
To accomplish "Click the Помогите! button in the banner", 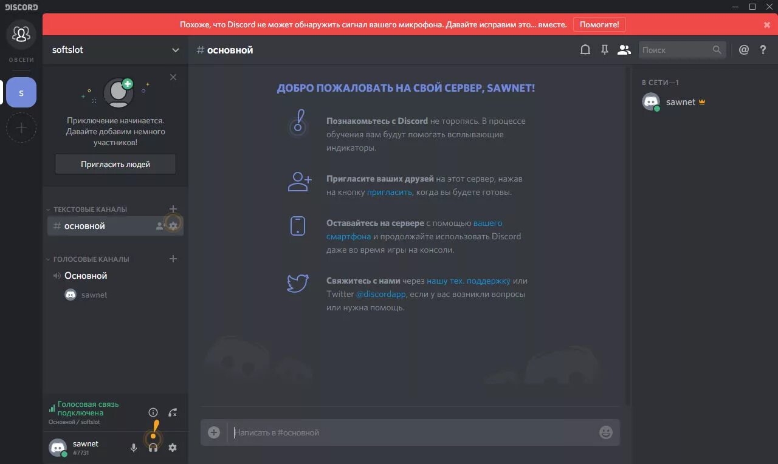I will pos(599,25).
